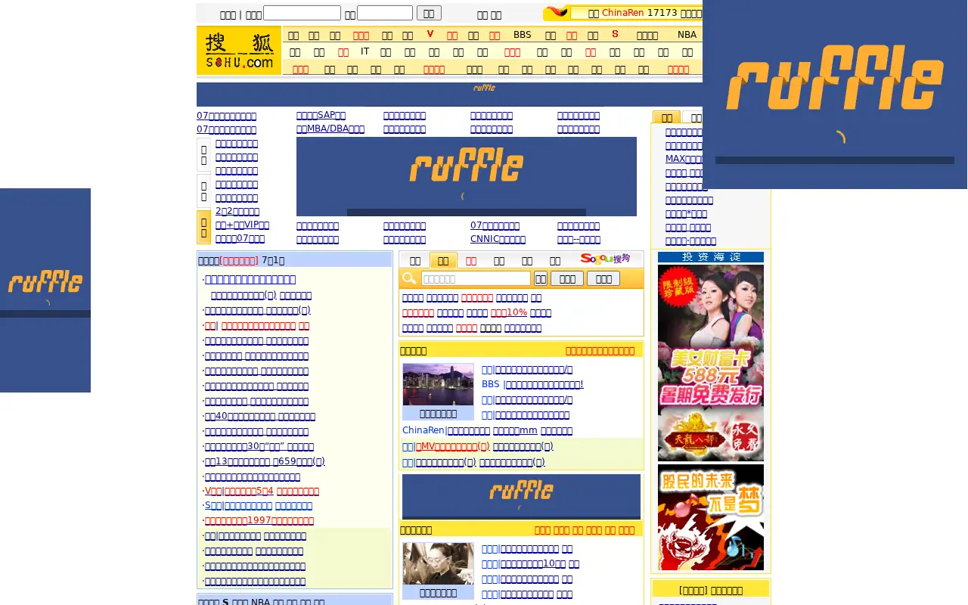
Task: Click the Sogou logo in the search box
Action: pos(605,259)
